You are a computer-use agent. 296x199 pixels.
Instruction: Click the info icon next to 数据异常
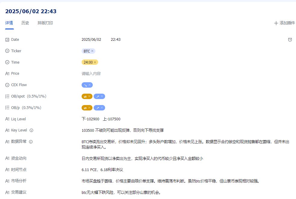pyautogui.click(x=31, y=142)
